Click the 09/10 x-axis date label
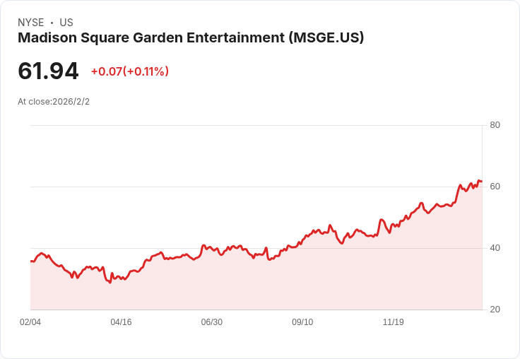Image resolution: width=520 pixels, height=359 pixels. coord(302,322)
